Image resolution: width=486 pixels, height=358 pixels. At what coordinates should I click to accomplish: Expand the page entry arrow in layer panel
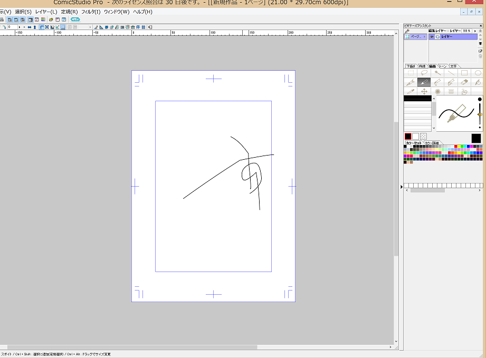(425, 37)
